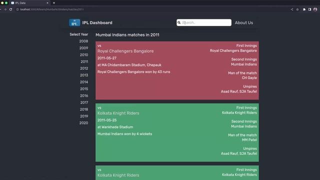The image size is (320, 180).
Task: Click umpires 'Asad Rauf, SJA Taufel' in green card
Action: pyautogui.click(x=239, y=153)
